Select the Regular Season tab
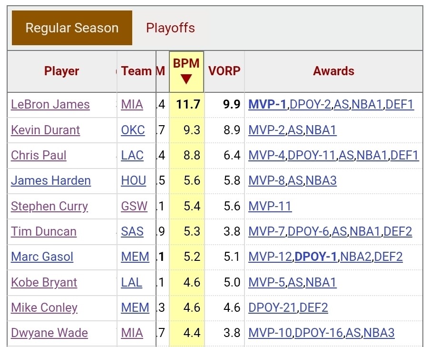This screenshot has width=430, height=347. [x=72, y=28]
